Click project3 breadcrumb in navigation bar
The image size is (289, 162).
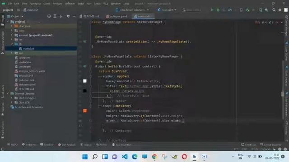pyautogui.click(x=8, y=10)
